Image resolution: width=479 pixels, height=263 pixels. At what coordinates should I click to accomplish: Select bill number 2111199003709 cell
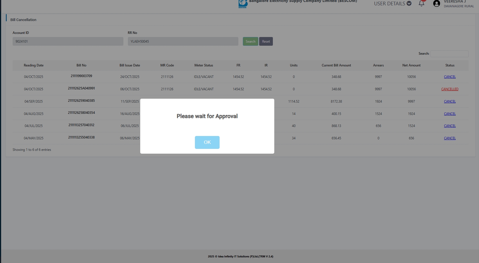coord(81,76)
